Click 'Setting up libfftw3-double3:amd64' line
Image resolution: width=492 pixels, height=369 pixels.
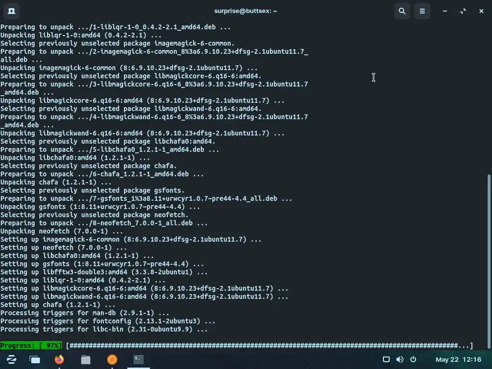pos(104,272)
